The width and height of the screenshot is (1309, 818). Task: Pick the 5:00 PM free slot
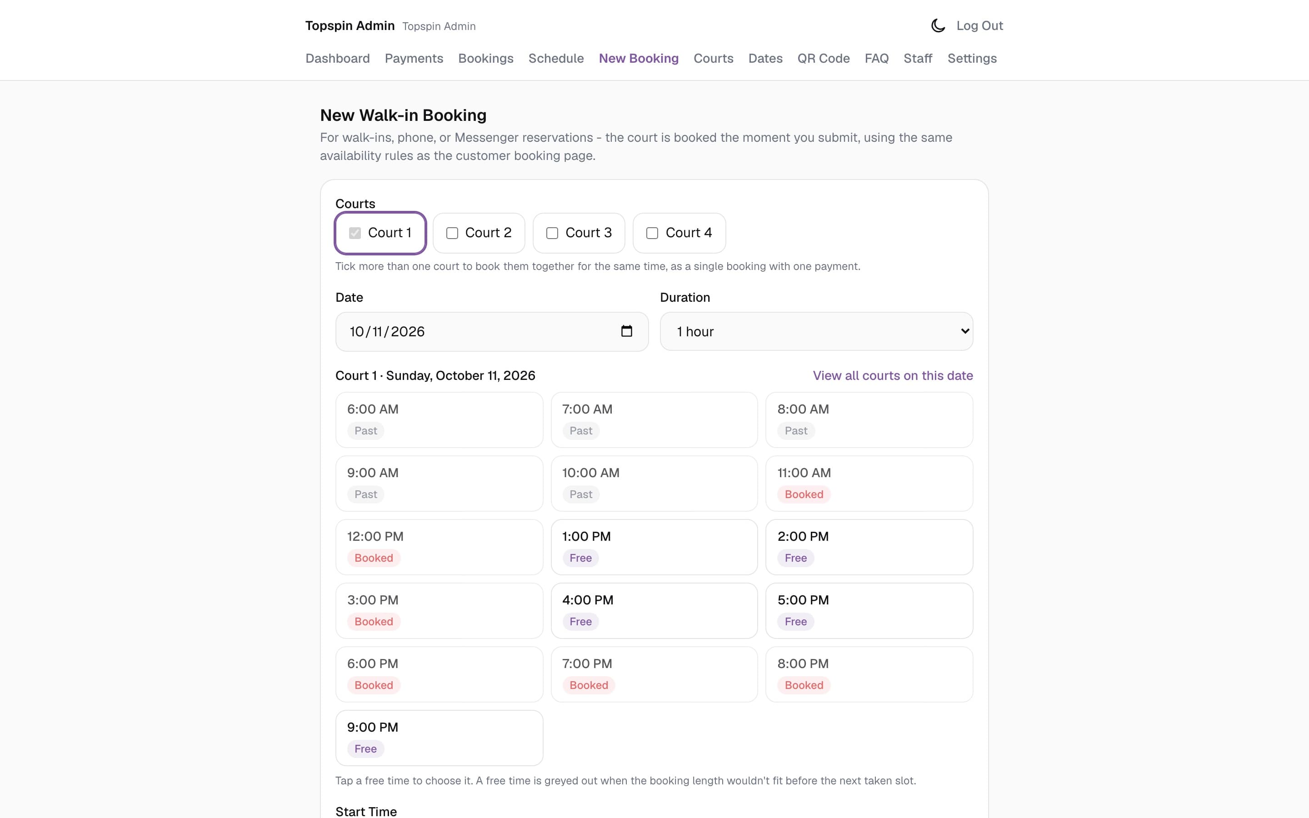click(869, 611)
